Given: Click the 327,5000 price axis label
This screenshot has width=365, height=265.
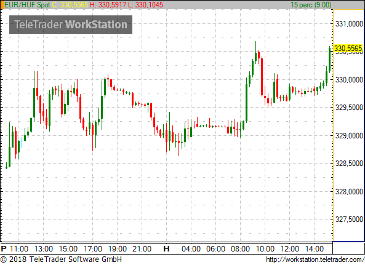Looking at the screenshot, I should coord(349,220).
